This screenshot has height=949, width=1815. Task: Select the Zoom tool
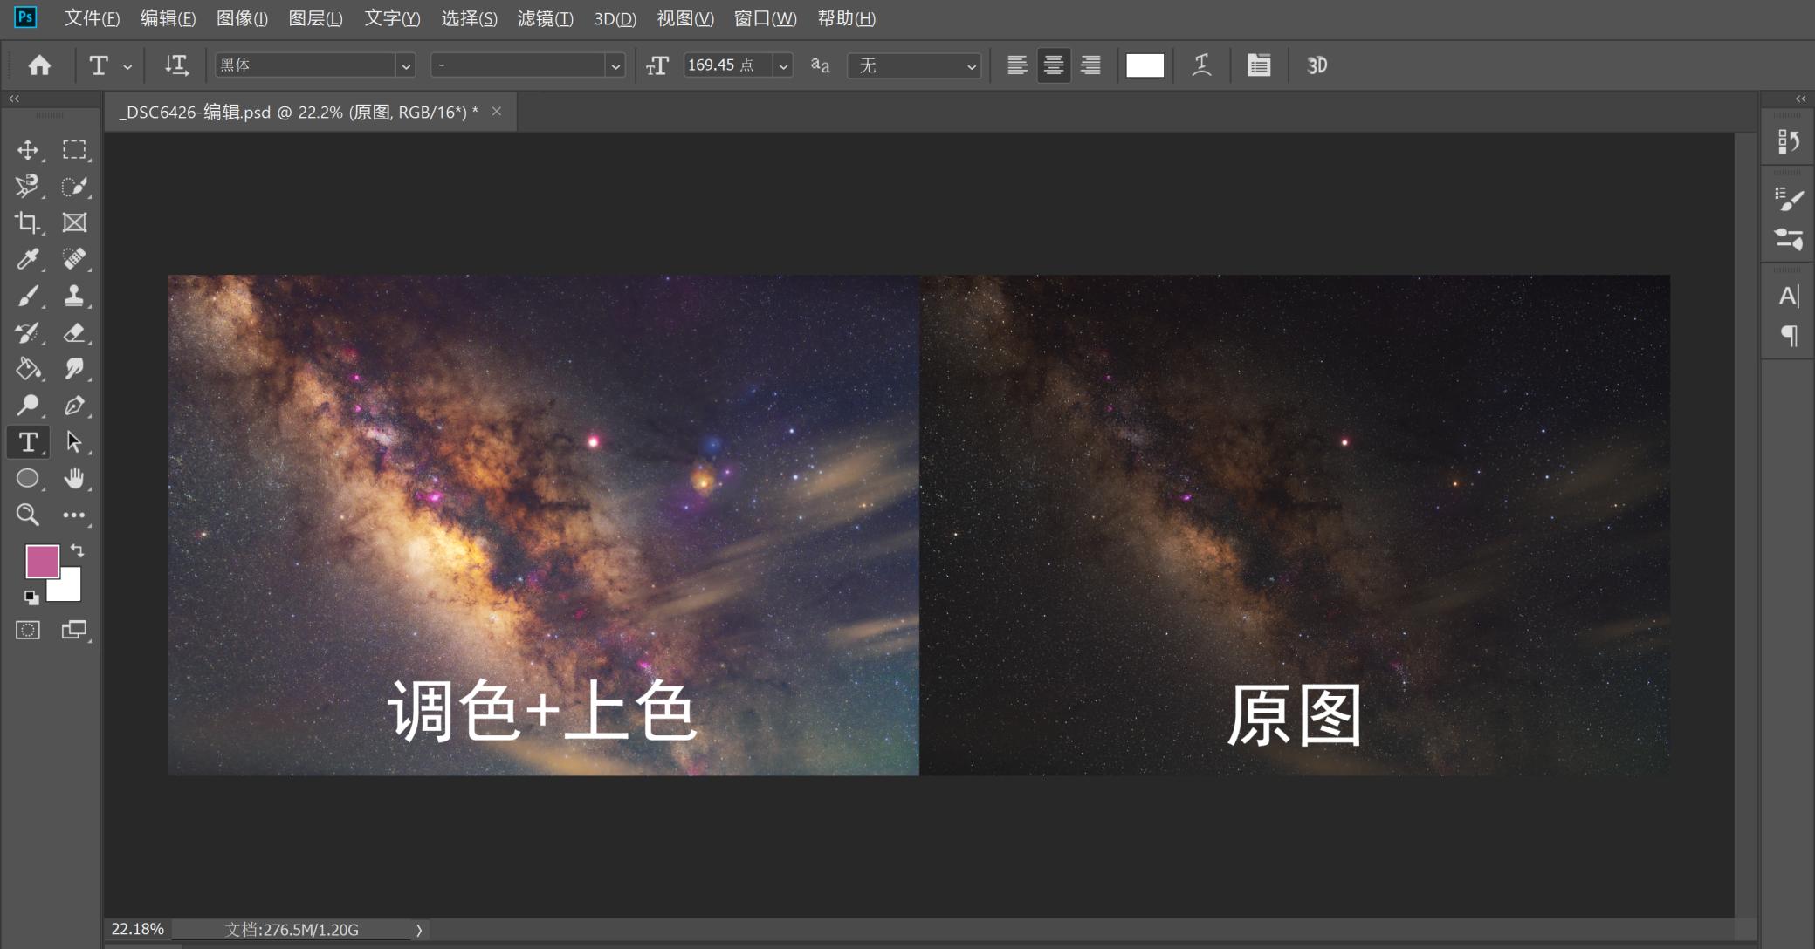(x=28, y=515)
